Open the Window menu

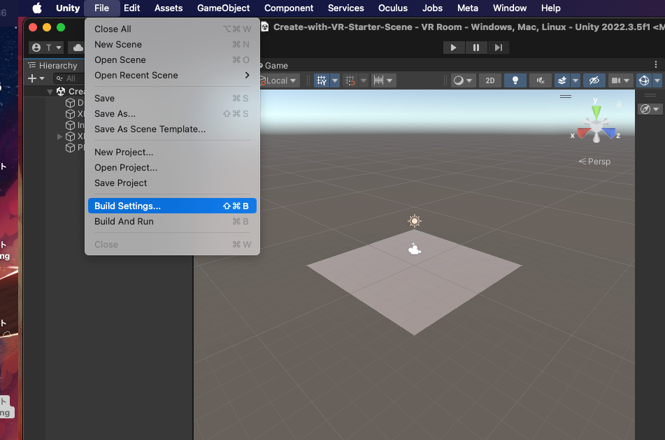point(510,8)
